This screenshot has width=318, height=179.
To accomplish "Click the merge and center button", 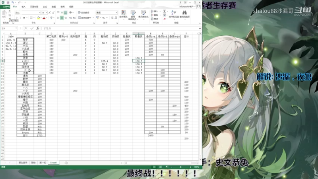I will [x=85, y=18].
